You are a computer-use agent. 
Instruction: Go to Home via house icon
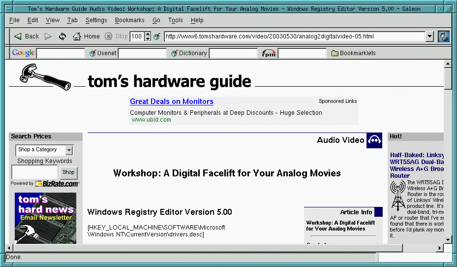[x=77, y=36]
